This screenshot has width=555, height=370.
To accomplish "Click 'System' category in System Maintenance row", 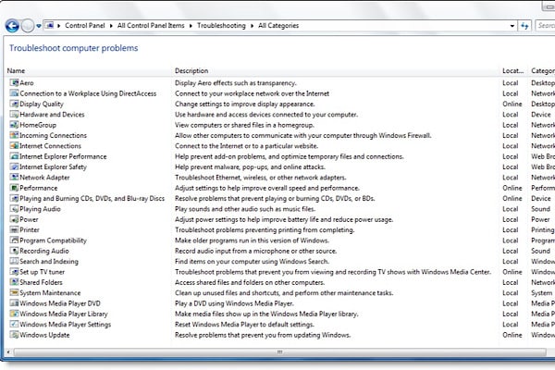I will click(x=541, y=293).
